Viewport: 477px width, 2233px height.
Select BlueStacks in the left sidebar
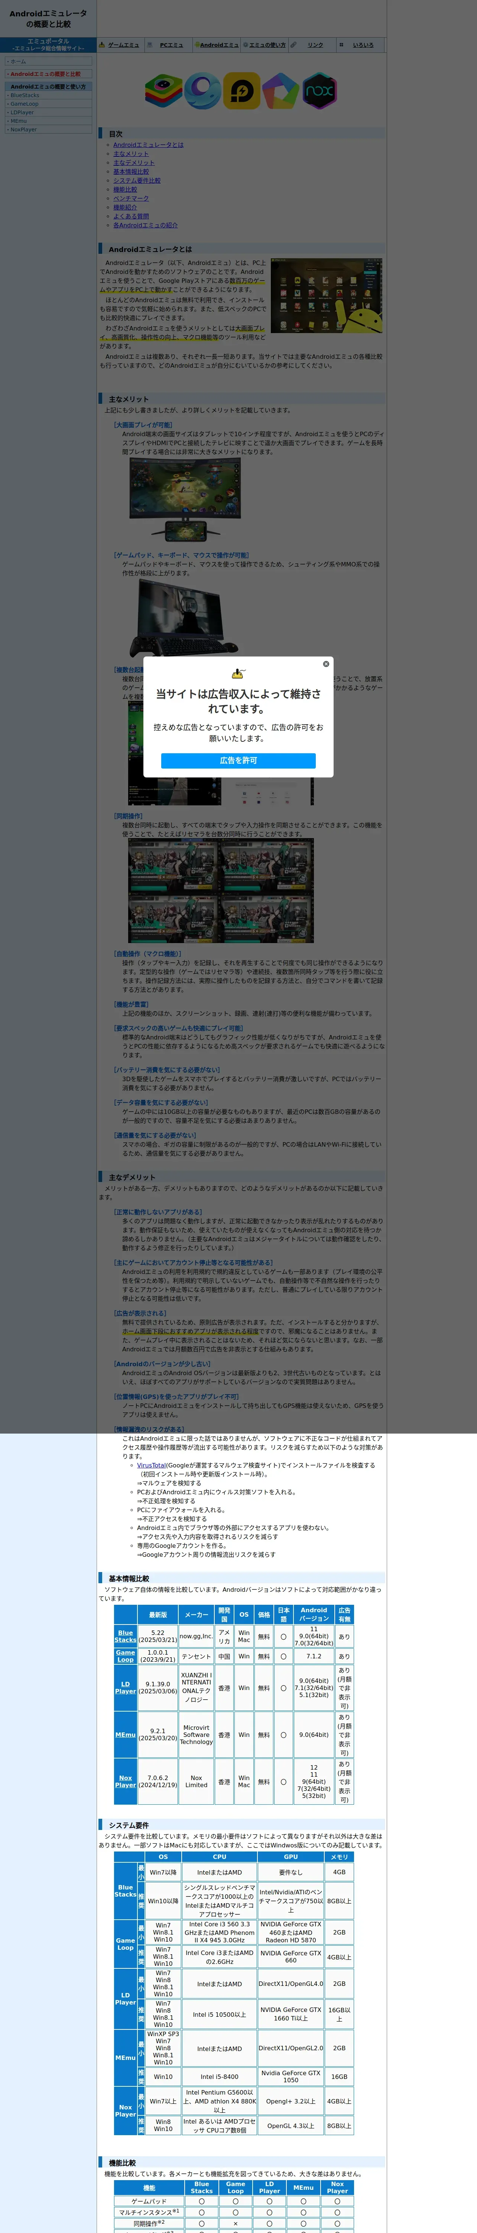(48, 95)
